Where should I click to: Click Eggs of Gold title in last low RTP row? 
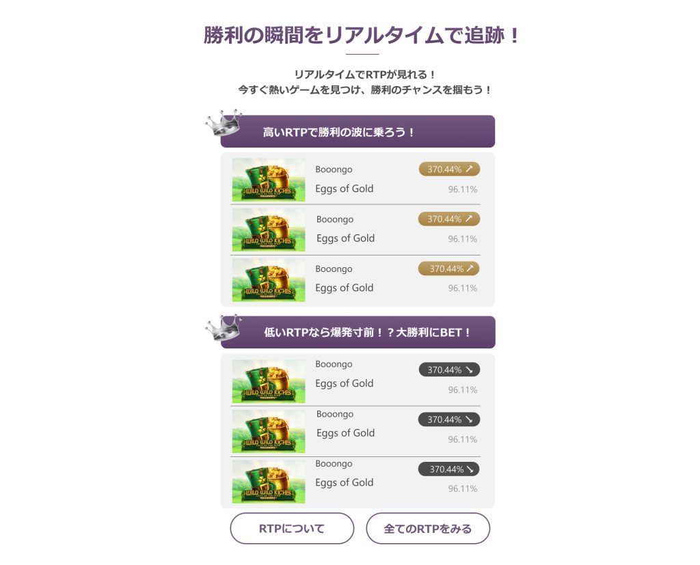pyautogui.click(x=345, y=482)
